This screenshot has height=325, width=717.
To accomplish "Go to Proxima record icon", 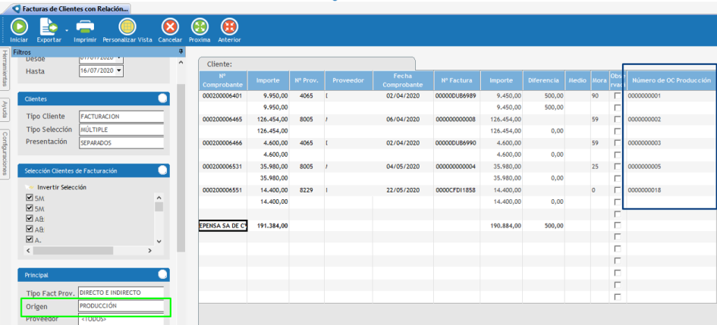I will tap(200, 27).
